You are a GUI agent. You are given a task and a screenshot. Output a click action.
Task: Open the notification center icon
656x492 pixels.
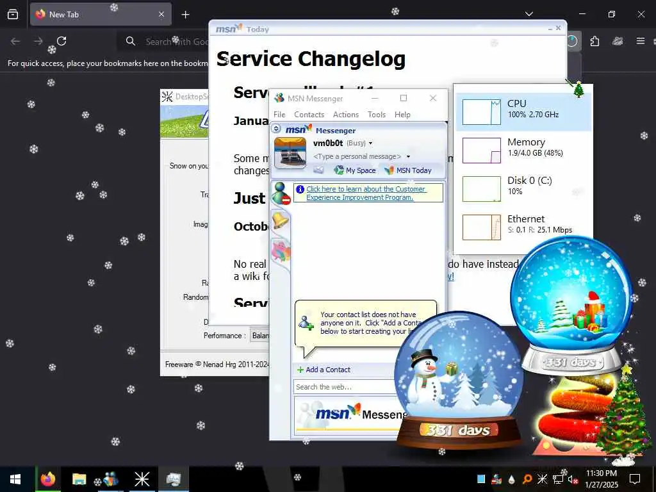[x=635, y=479]
